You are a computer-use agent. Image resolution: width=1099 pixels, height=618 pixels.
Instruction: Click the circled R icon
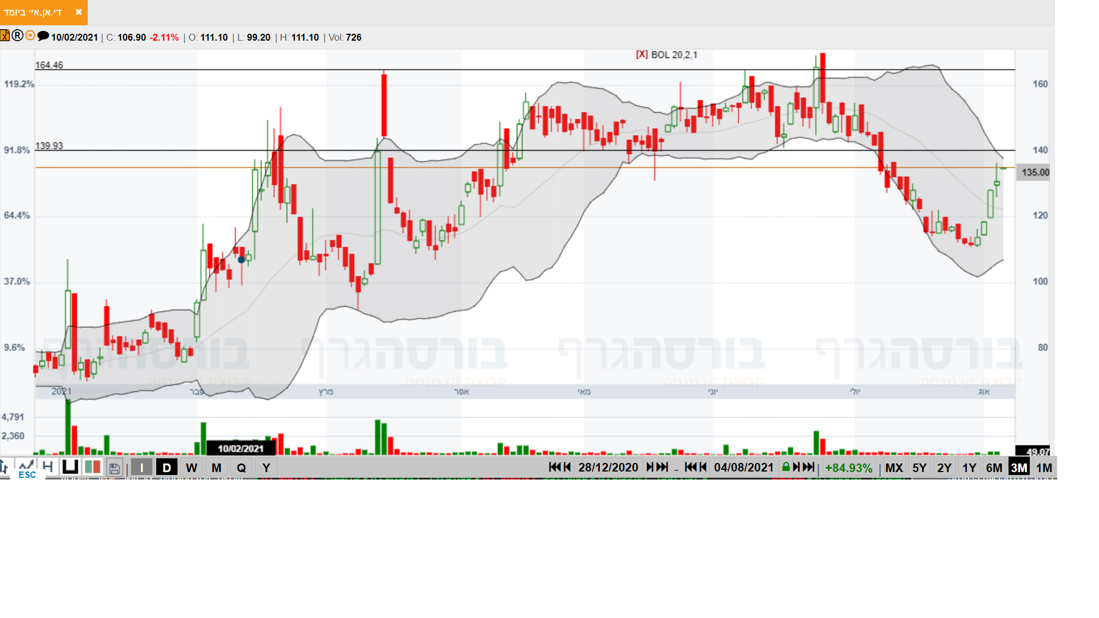18,36
